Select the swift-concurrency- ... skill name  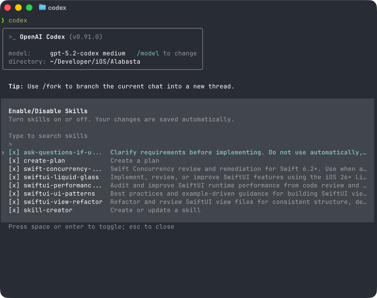63,169
